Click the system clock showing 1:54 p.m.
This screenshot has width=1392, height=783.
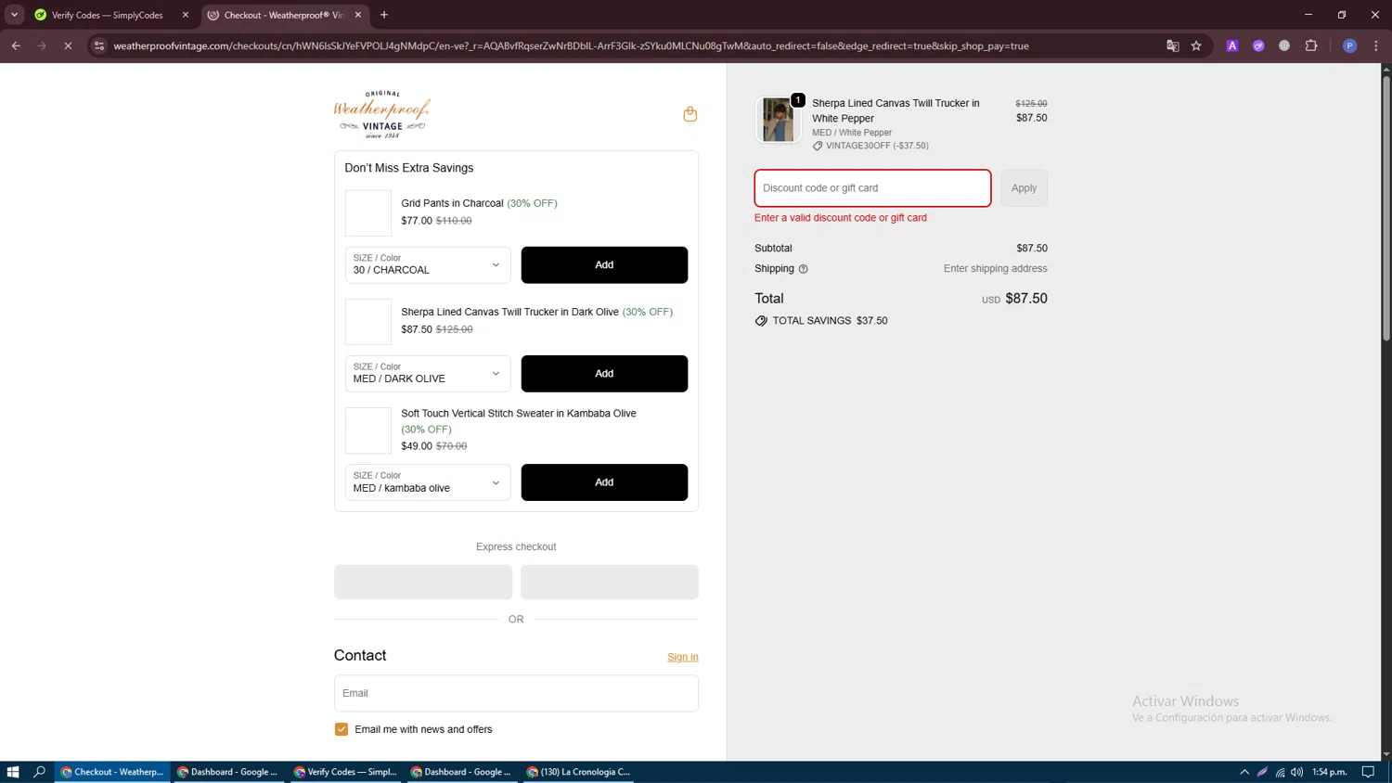click(1330, 772)
